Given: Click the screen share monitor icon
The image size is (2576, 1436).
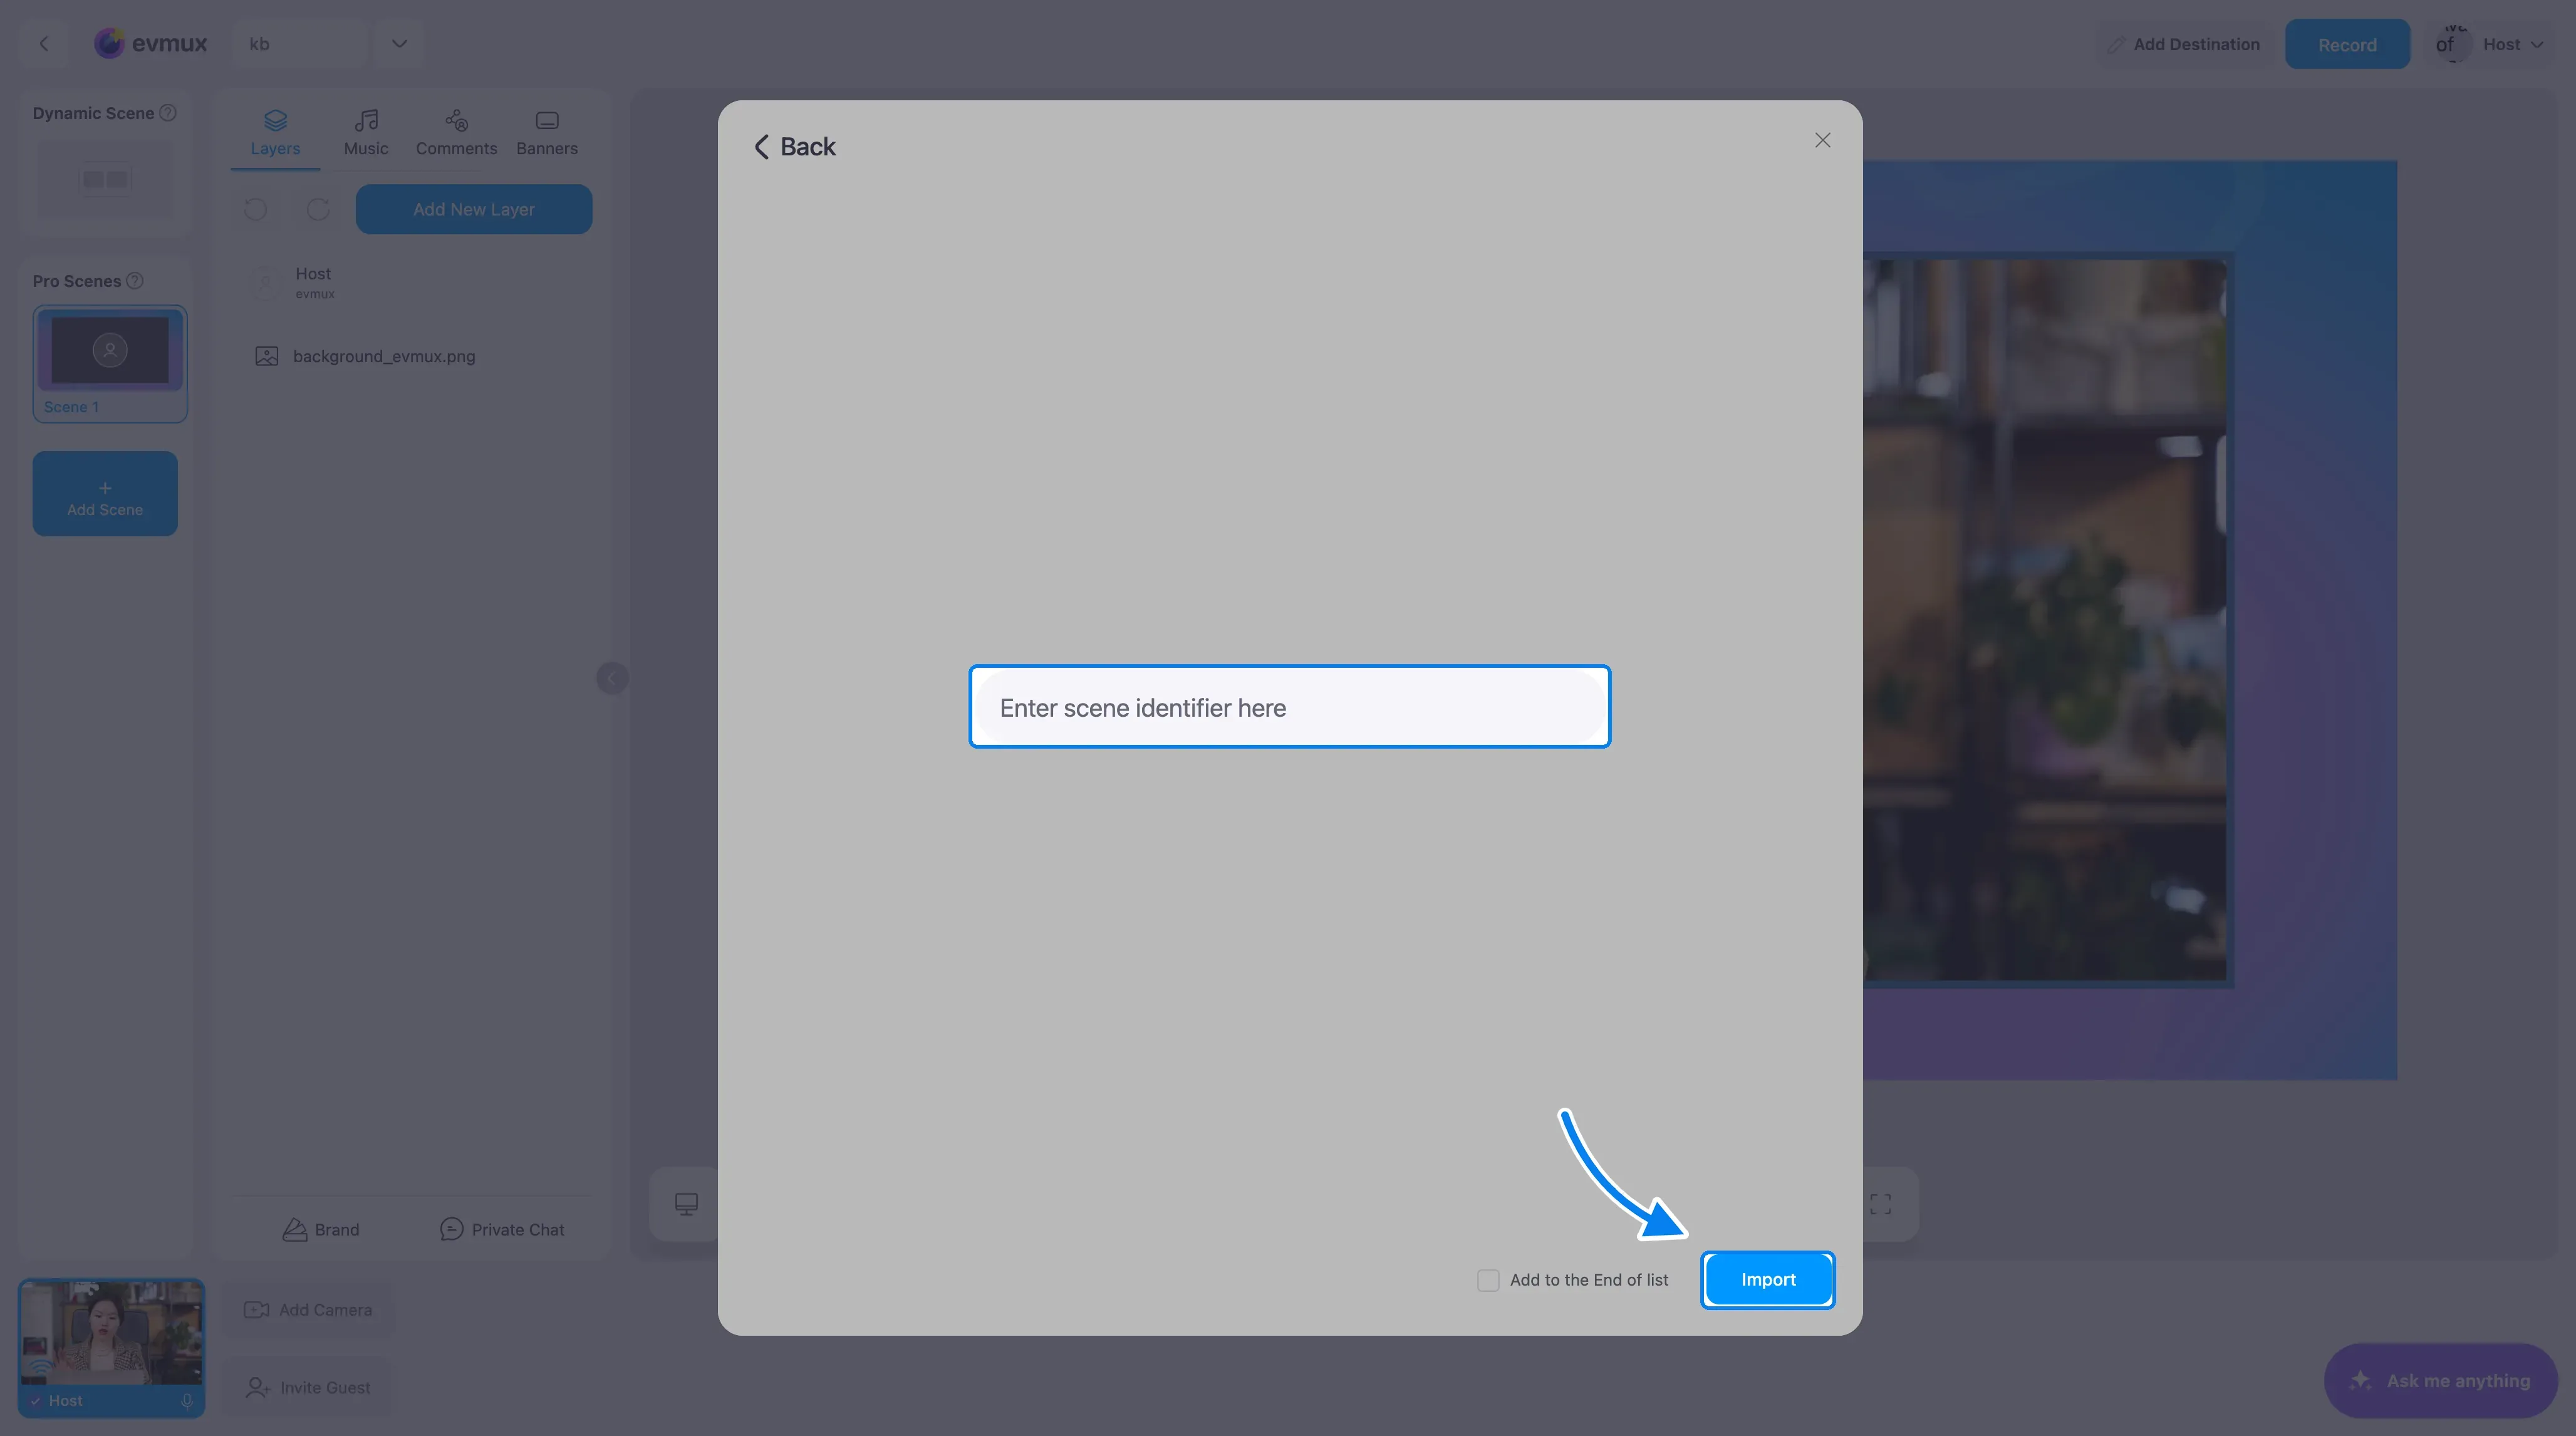Looking at the screenshot, I should (x=686, y=1204).
